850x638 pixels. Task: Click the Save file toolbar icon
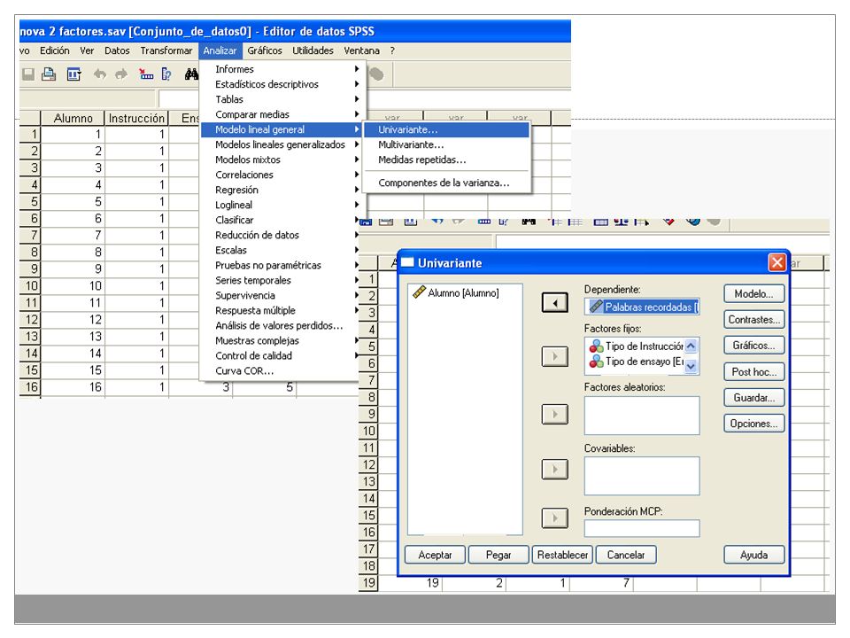point(28,74)
